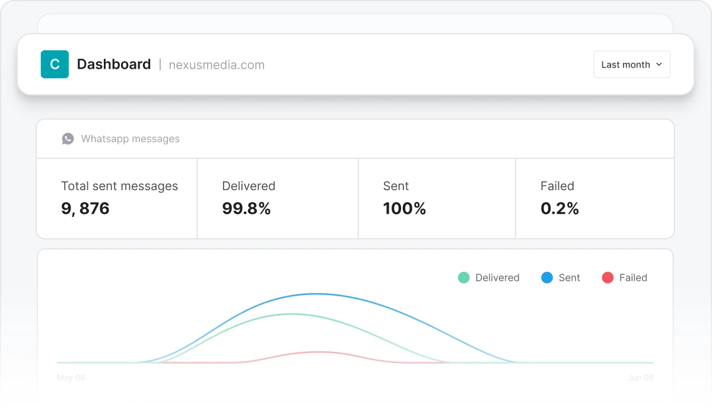Click the Dashboard title
The image size is (712, 410).
114,64
